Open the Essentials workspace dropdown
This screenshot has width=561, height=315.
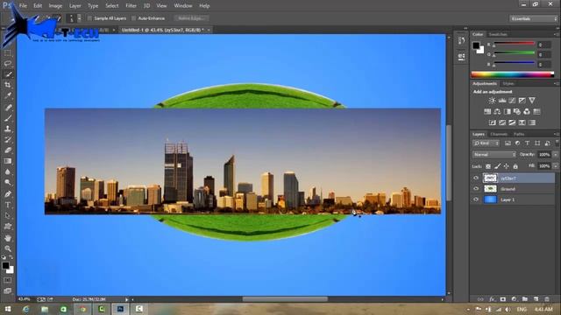click(x=533, y=18)
